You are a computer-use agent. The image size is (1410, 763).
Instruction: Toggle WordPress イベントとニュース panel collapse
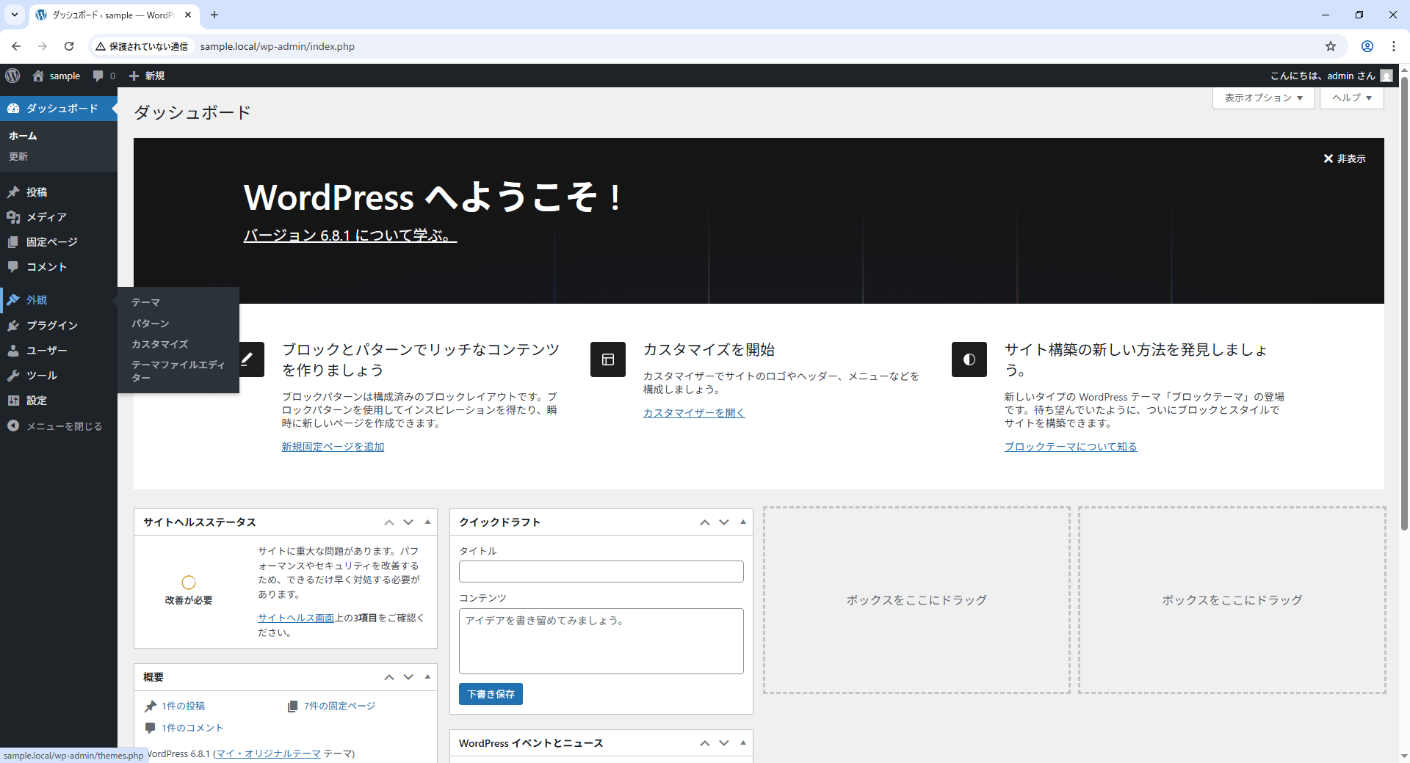[743, 743]
